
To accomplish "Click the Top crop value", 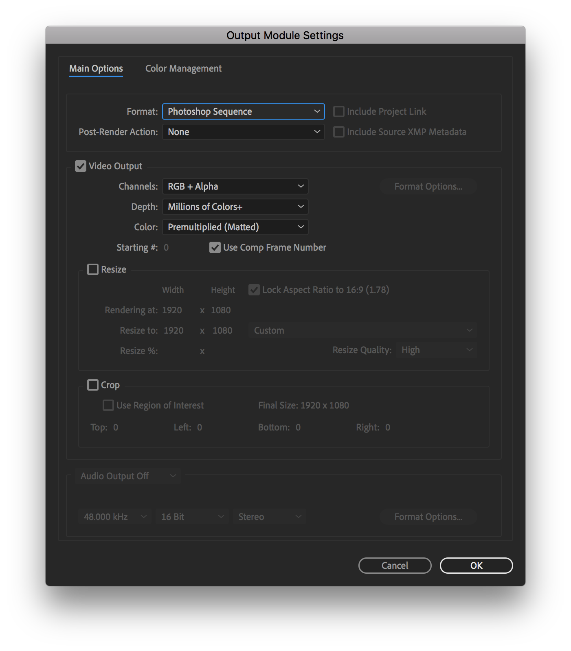I will [116, 427].
